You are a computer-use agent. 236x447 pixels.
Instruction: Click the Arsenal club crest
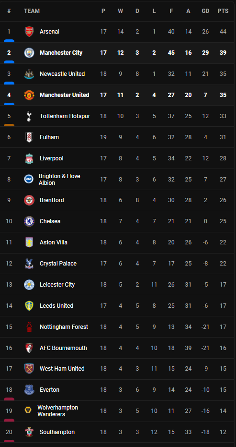(x=29, y=32)
